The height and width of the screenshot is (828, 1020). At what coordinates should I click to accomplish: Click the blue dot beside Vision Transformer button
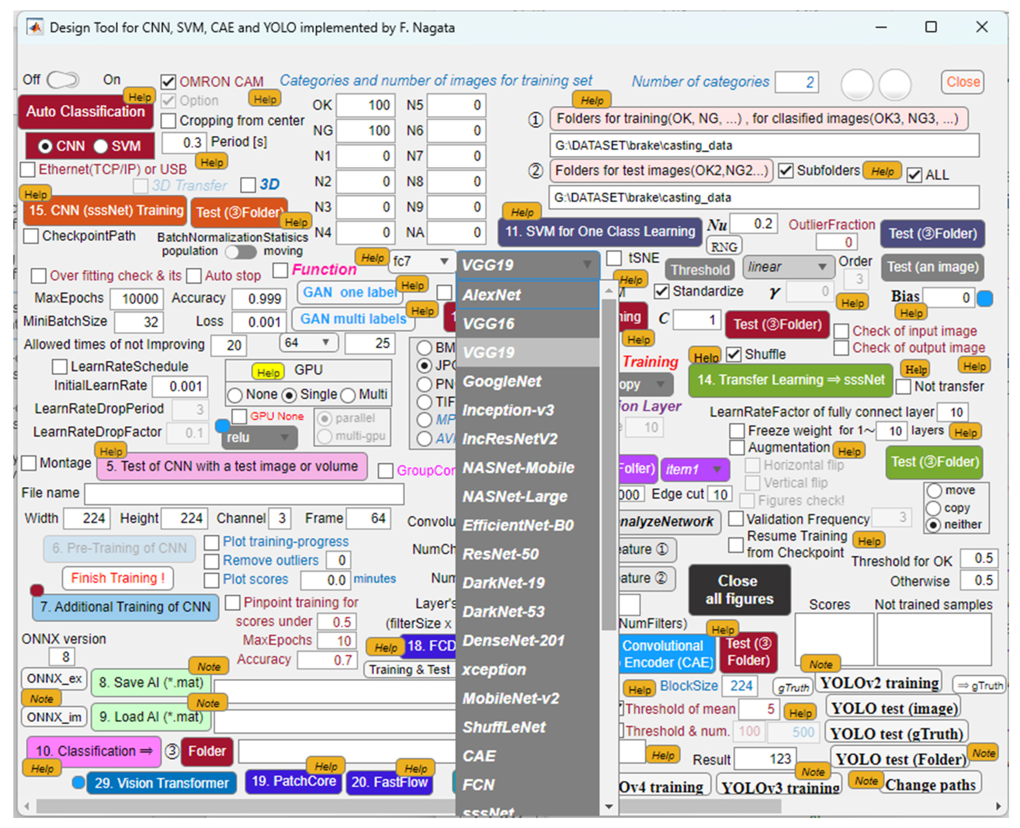[78, 783]
